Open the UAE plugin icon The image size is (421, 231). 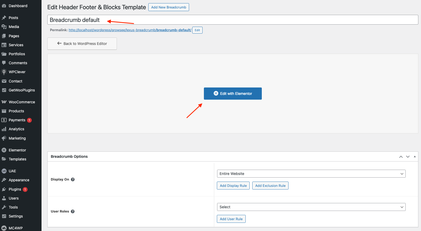click(x=4, y=171)
